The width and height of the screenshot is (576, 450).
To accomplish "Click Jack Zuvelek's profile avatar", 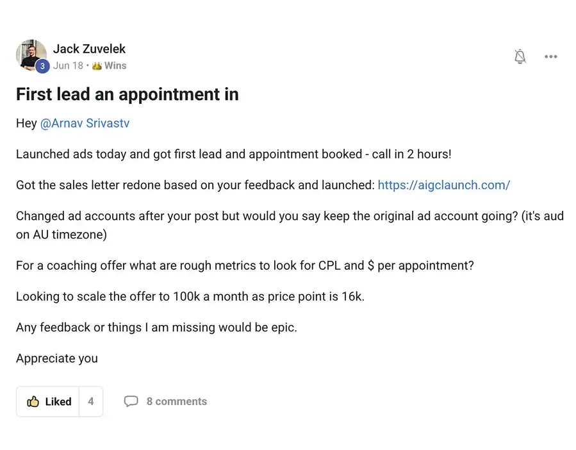I will tap(31, 55).
